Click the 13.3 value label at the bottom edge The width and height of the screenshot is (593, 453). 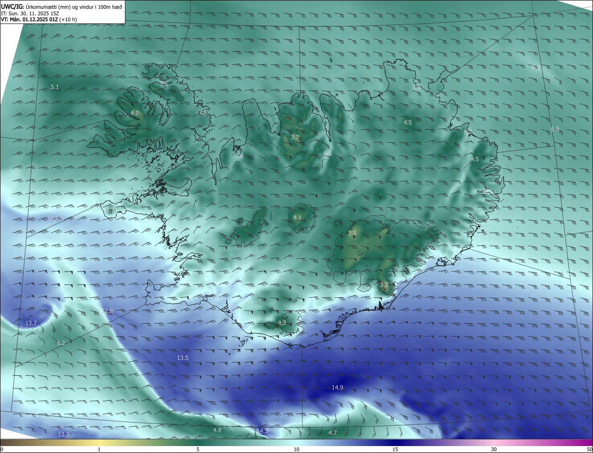(63, 434)
